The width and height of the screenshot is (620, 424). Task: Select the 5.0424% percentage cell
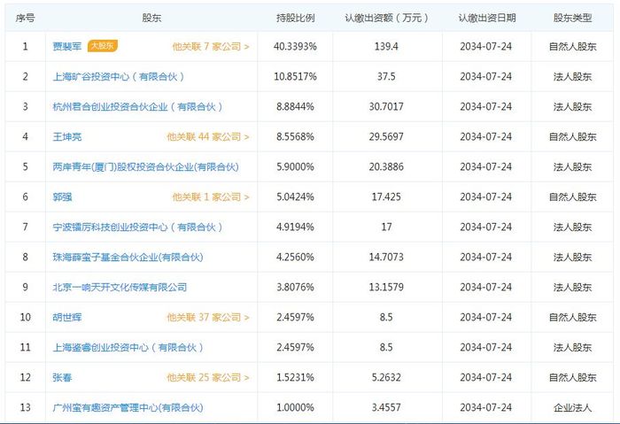[295, 197]
